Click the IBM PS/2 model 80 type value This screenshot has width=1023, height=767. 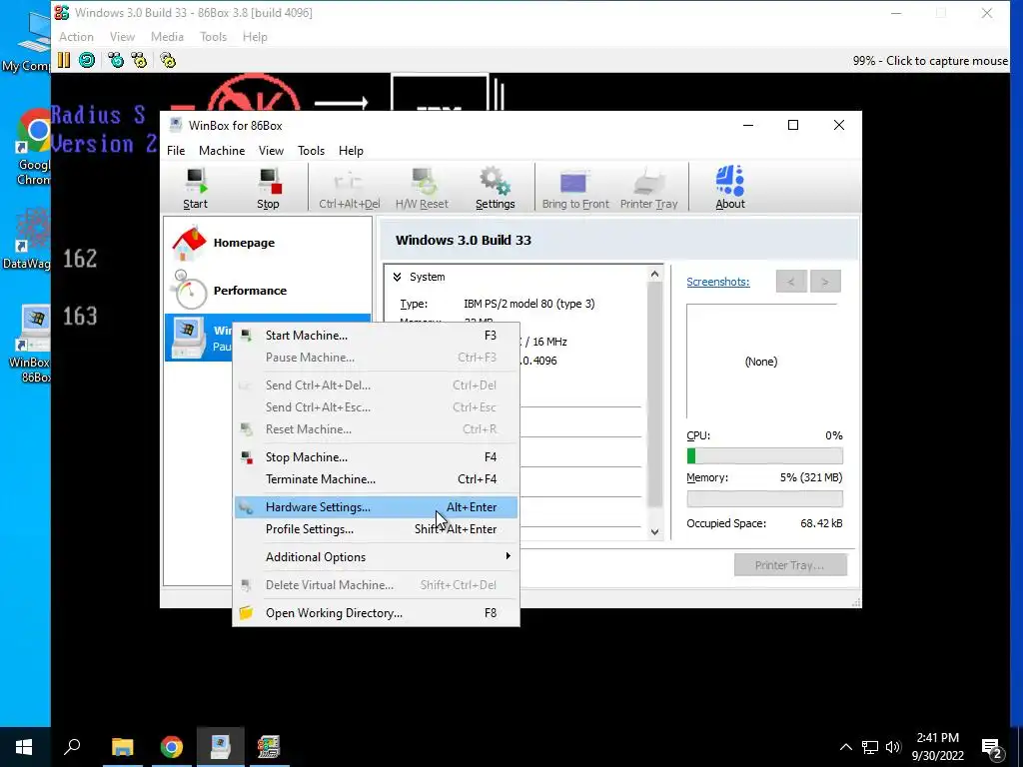529,304
